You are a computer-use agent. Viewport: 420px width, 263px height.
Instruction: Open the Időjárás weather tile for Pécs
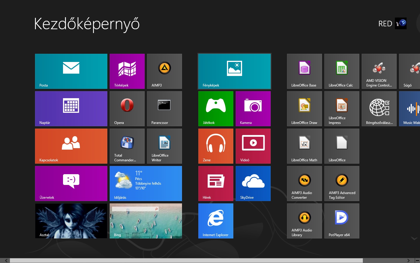[146, 184]
